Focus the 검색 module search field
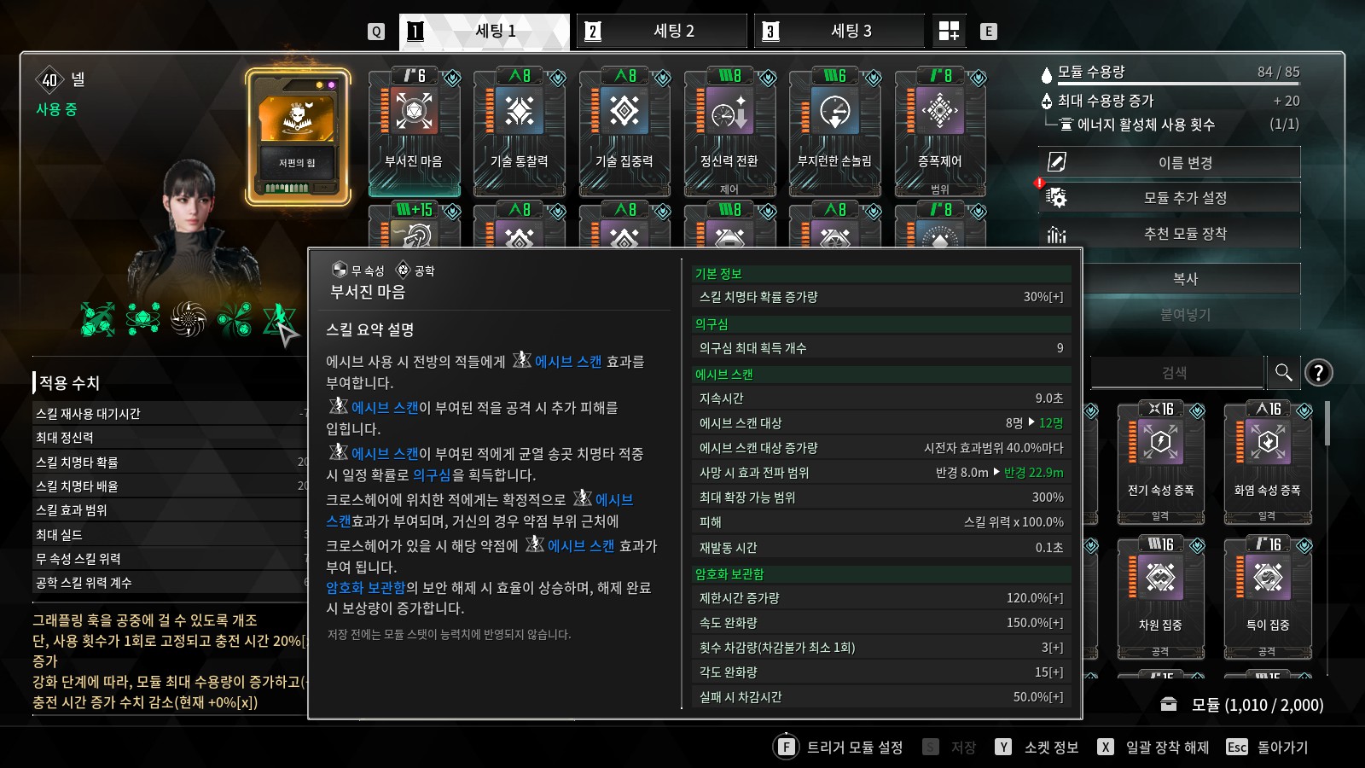The width and height of the screenshot is (1365, 768). (1176, 373)
